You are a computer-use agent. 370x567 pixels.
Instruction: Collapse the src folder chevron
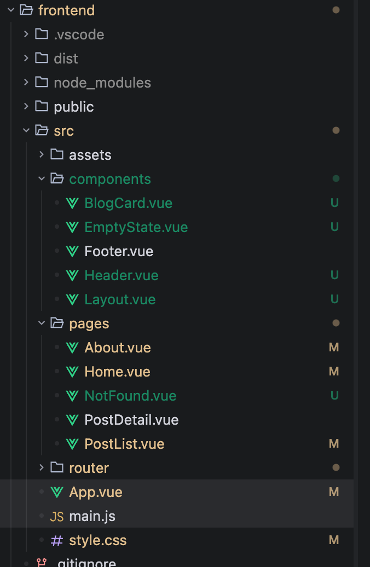tap(26, 130)
